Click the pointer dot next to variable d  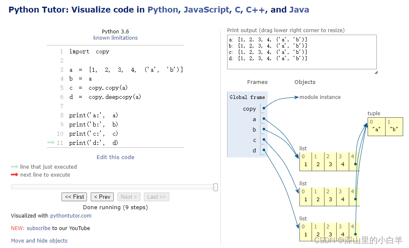(x=264, y=150)
